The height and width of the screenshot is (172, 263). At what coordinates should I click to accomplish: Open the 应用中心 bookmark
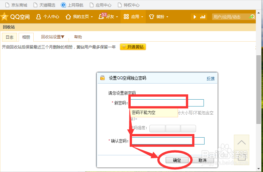click(x=101, y=5)
